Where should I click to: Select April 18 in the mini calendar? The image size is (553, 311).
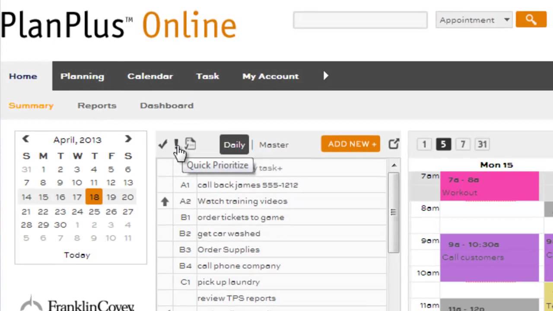[x=94, y=197]
